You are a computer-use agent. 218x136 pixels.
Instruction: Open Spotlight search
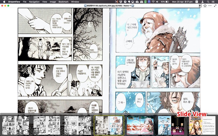tap(208, 2)
